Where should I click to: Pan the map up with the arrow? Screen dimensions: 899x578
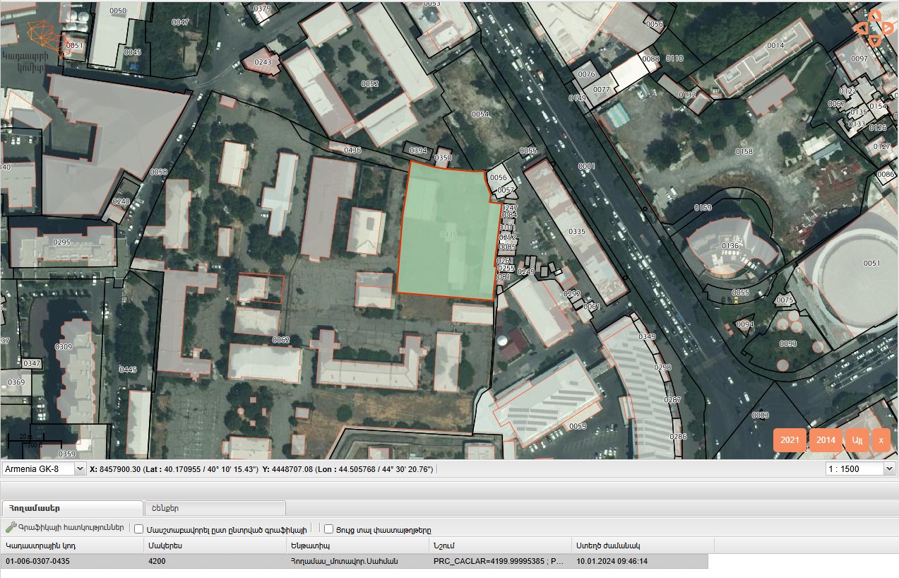(875, 16)
